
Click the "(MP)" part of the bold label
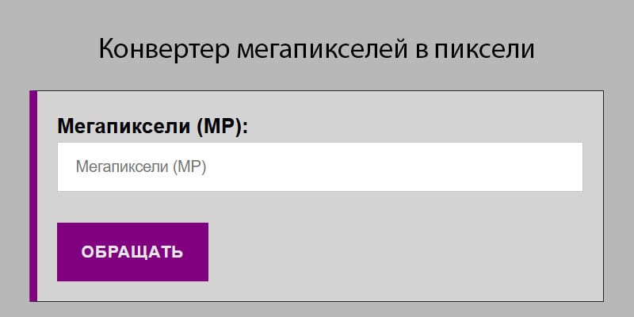222,126
